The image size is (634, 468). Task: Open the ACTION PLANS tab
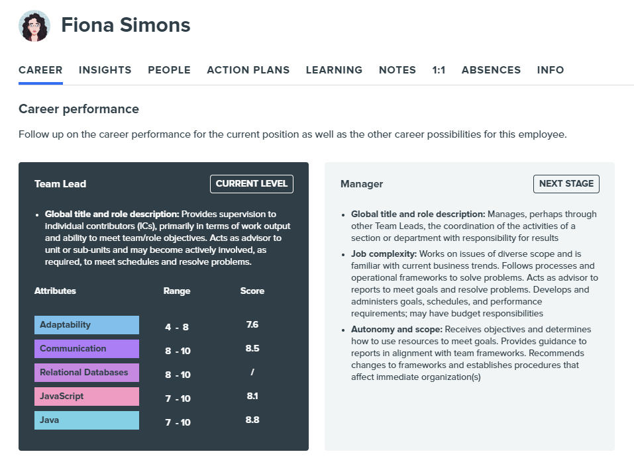coord(248,70)
